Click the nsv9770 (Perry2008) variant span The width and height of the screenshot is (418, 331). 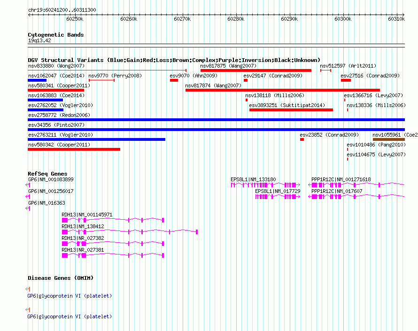point(101,80)
